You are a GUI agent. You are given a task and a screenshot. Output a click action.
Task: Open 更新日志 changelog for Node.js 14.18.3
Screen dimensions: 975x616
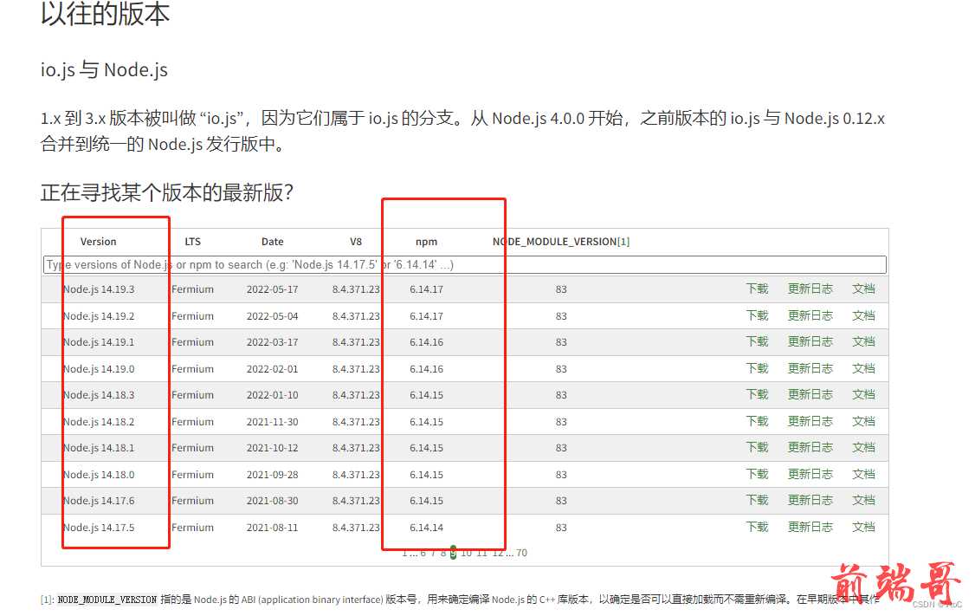pyautogui.click(x=810, y=394)
